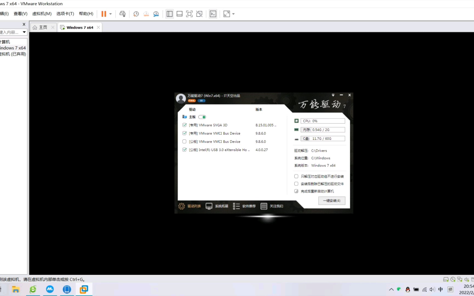Open the stretch mode dropdown arrow

coord(233,14)
